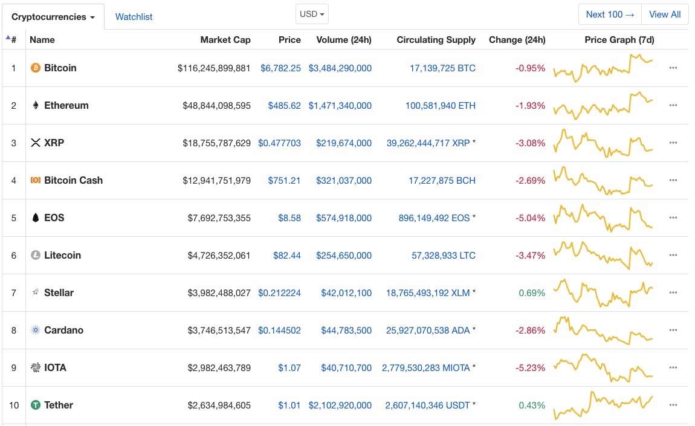
Task: Click Stellar supply 18,765,493,192 XLM
Action: pyautogui.click(x=428, y=293)
